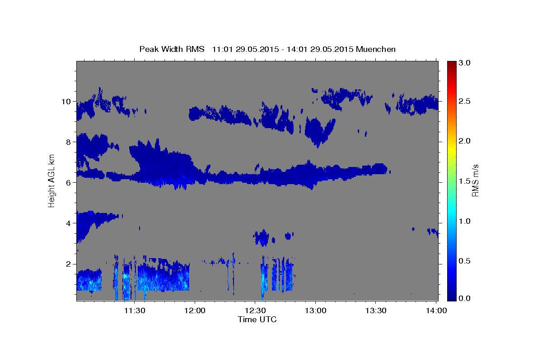Viewport: 542px width, 361px height.
Task: Click the colorbar value 1.5
Action: click(x=464, y=181)
